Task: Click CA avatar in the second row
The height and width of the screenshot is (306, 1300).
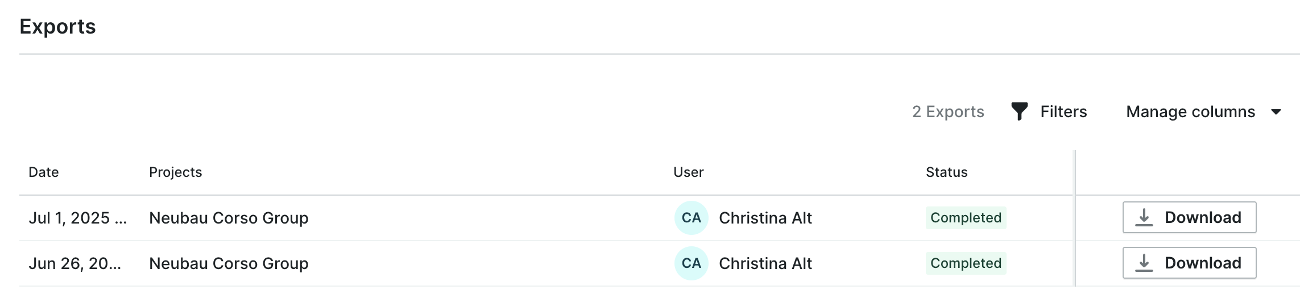Action: coord(691,263)
